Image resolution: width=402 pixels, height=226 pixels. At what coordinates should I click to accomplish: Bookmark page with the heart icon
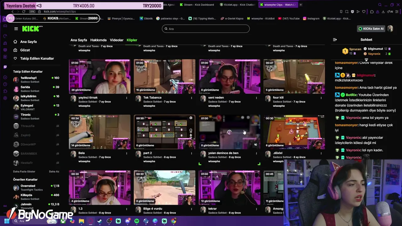[x=364, y=12]
